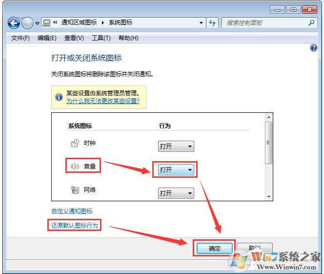
Task: Click the Forward navigation arrow button
Action: pos(27,23)
